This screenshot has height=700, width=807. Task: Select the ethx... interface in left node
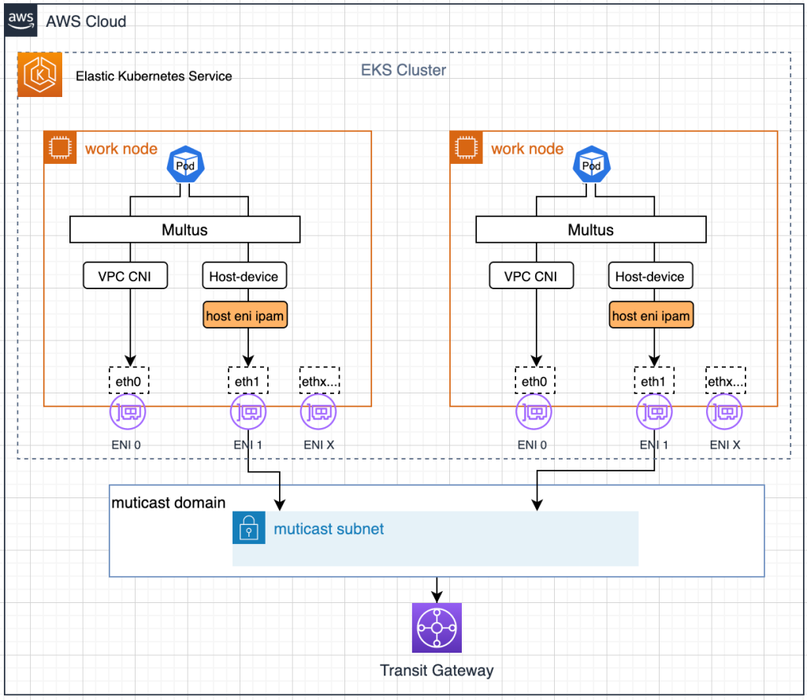tap(320, 381)
